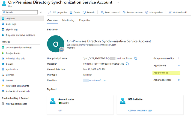Open Administrative units menu item
This screenshot has height=117, width=191.
pyautogui.click(x=16, y=58)
